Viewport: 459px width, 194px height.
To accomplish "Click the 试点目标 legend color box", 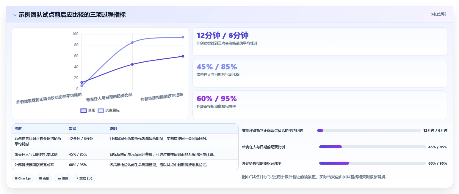I will tap(101, 110).
